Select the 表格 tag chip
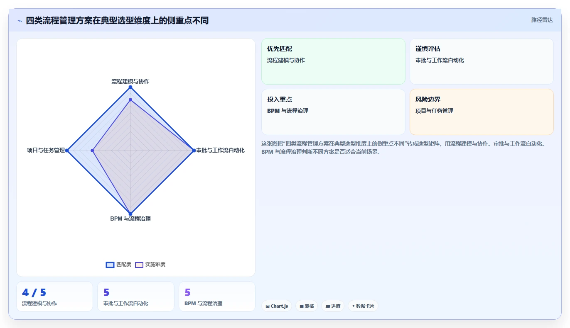570x328 pixels. pos(307,306)
